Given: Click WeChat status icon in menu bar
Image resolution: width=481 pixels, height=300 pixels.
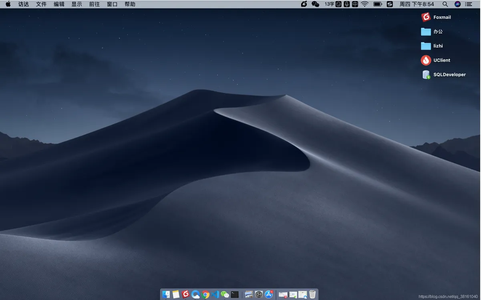Looking at the screenshot, I should [316, 4].
